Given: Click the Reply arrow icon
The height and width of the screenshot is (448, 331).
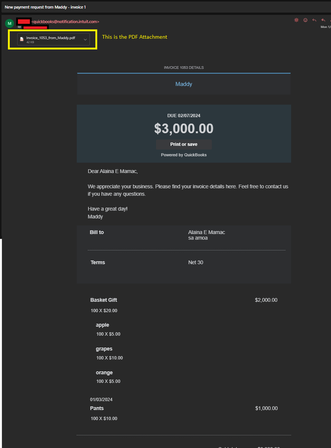Looking at the screenshot, I should click(x=314, y=20).
